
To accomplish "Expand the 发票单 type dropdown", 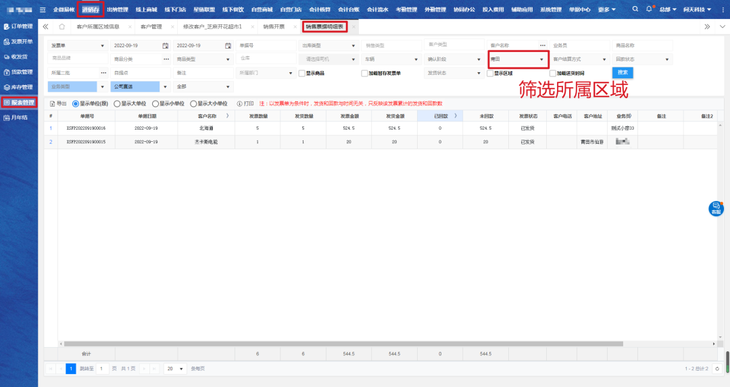I will 77,45.
